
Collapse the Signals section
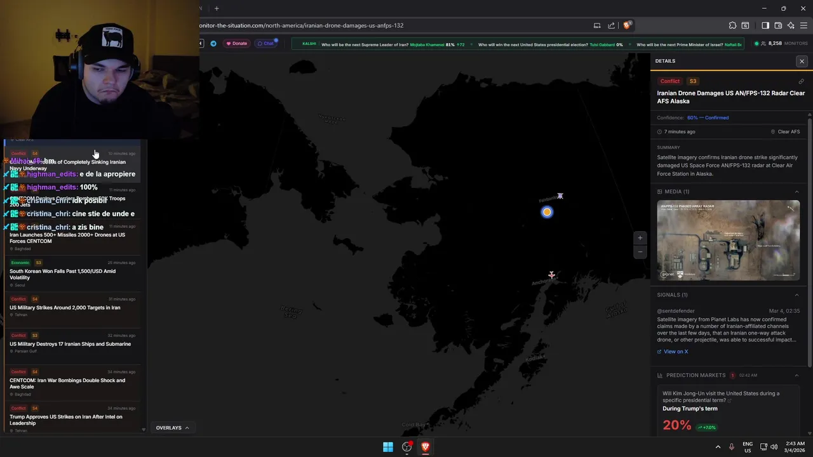click(x=796, y=295)
